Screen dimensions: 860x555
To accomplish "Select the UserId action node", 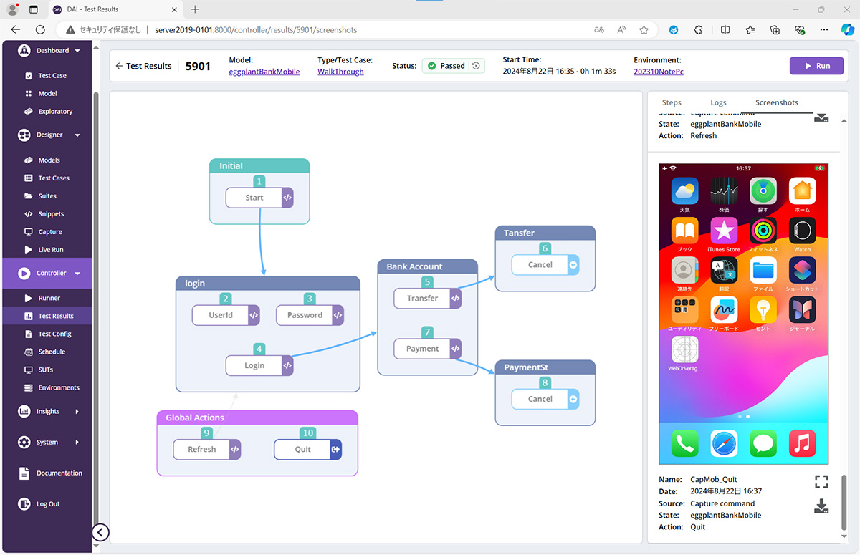I will 225,315.
